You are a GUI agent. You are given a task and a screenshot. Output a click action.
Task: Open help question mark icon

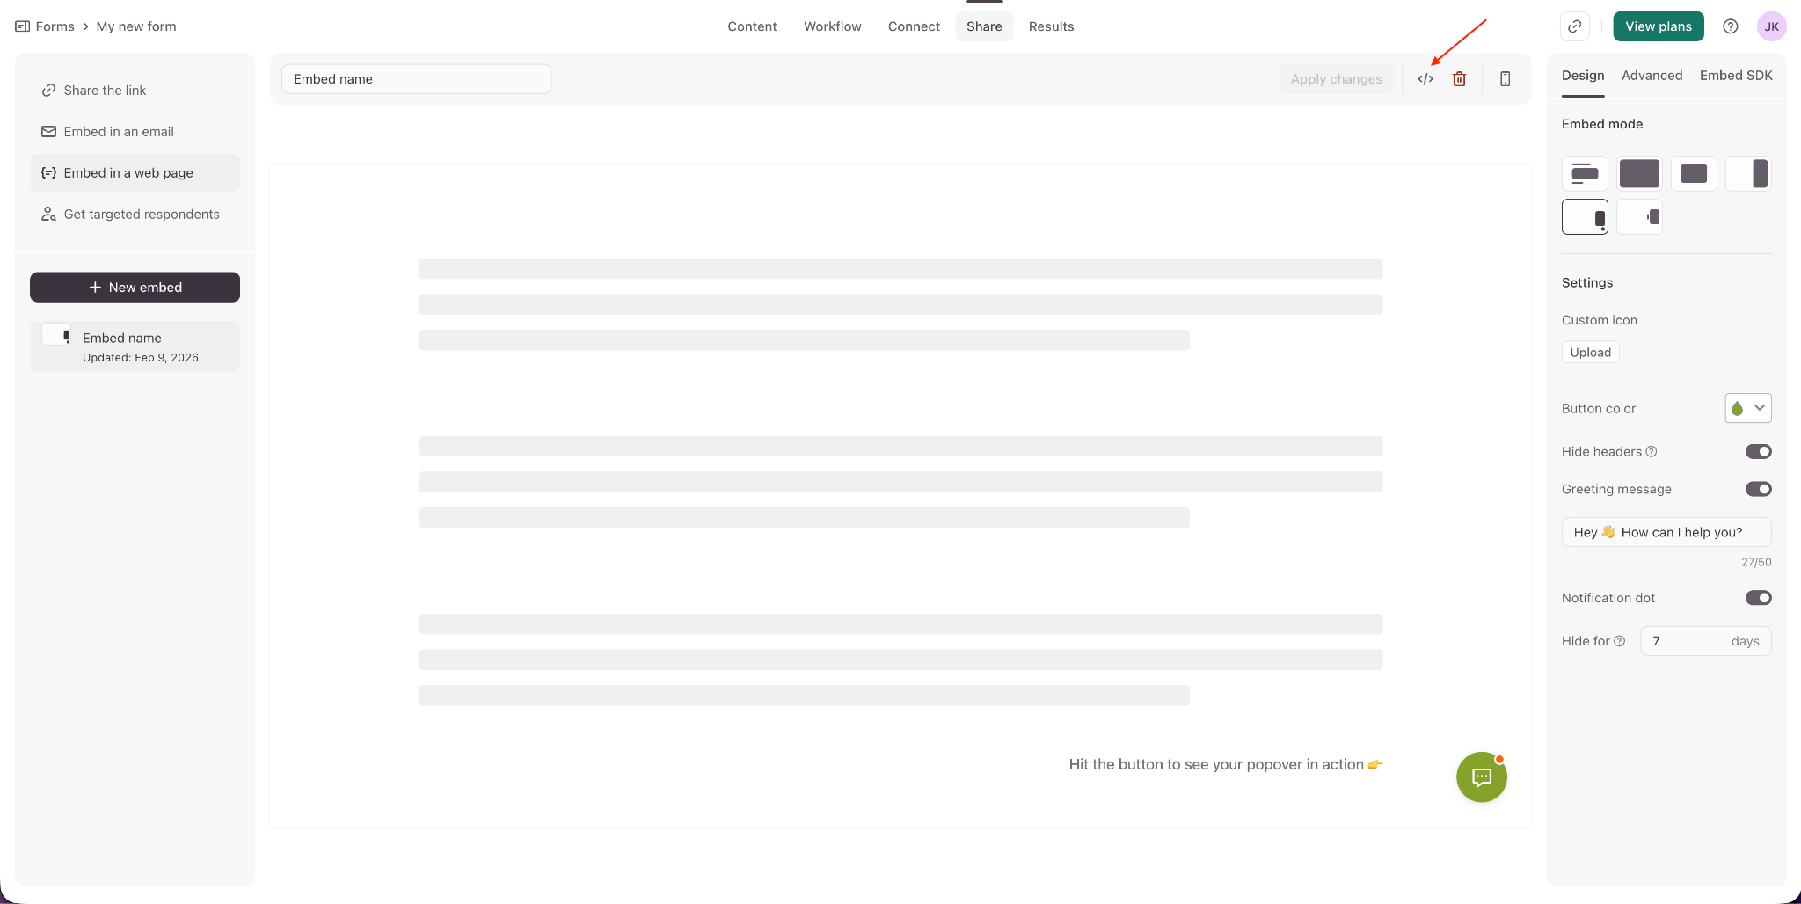[1731, 26]
